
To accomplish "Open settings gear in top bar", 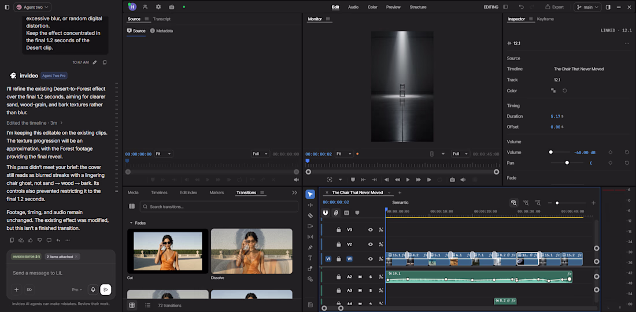I will pos(158,7).
